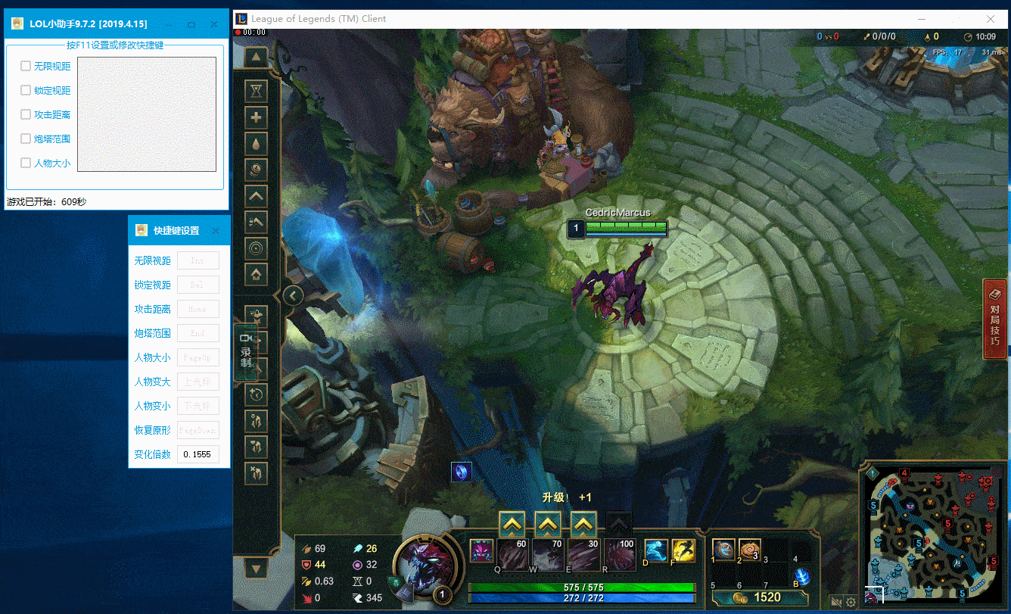Screen dimensions: 1011x614
Task: Click the blue mana bar 272 / 272
Action: coord(582,598)
